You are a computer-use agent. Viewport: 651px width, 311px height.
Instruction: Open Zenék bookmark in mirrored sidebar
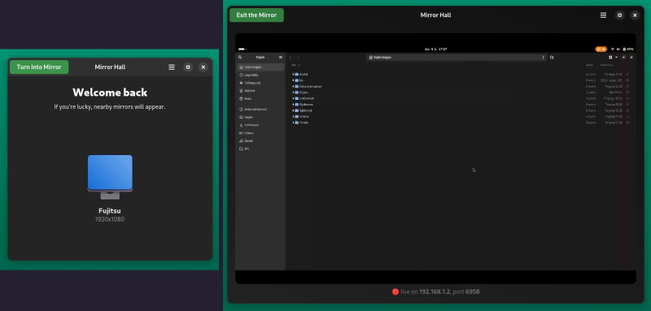click(x=260, y=140)
